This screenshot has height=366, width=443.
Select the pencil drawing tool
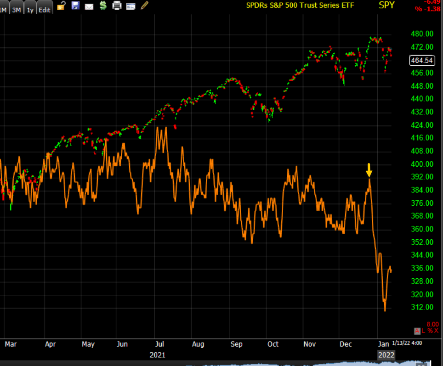coord(144,6)
